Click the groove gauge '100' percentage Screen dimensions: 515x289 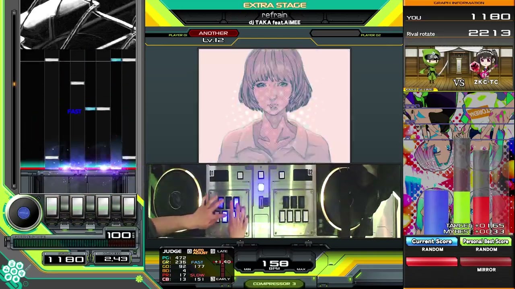[x=118, y=235]
